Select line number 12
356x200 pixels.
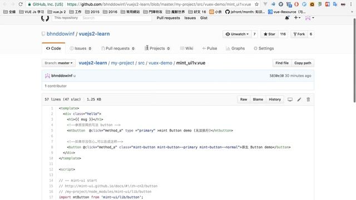tap(51, 169)
